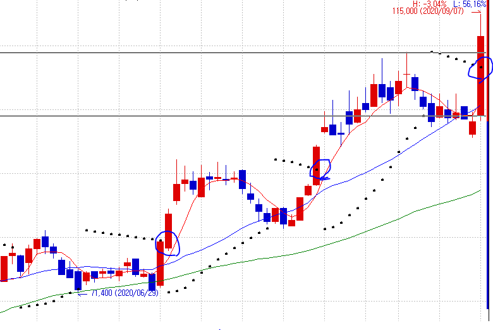Click the first black dot at far left edge
Screen dimensions: 493x330
4,245
